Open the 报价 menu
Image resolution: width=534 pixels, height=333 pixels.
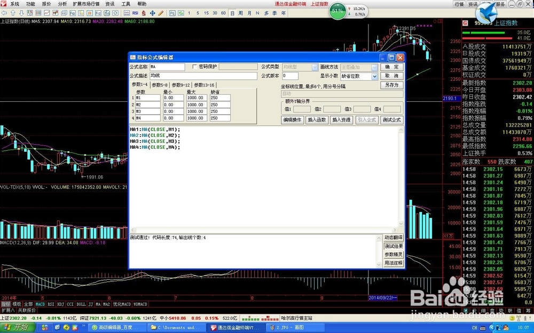(x=46, y=4)
